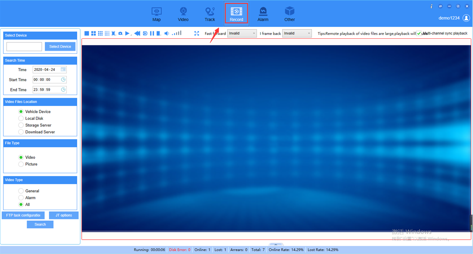Open the Fast forward speed dropdown

click(x=242, y=34)
